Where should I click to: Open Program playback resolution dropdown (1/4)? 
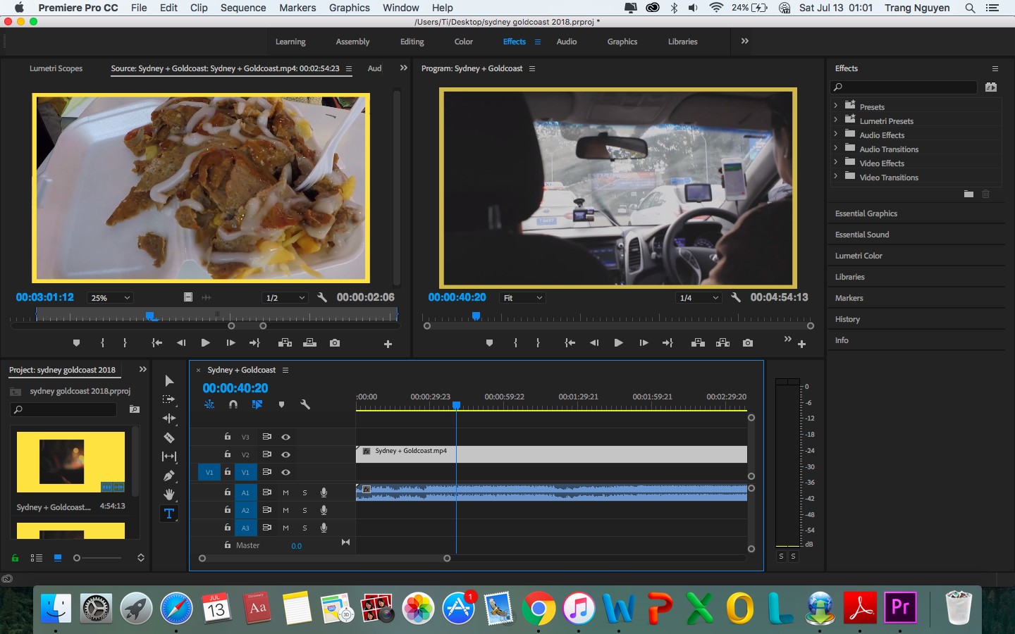click(699, 298)
